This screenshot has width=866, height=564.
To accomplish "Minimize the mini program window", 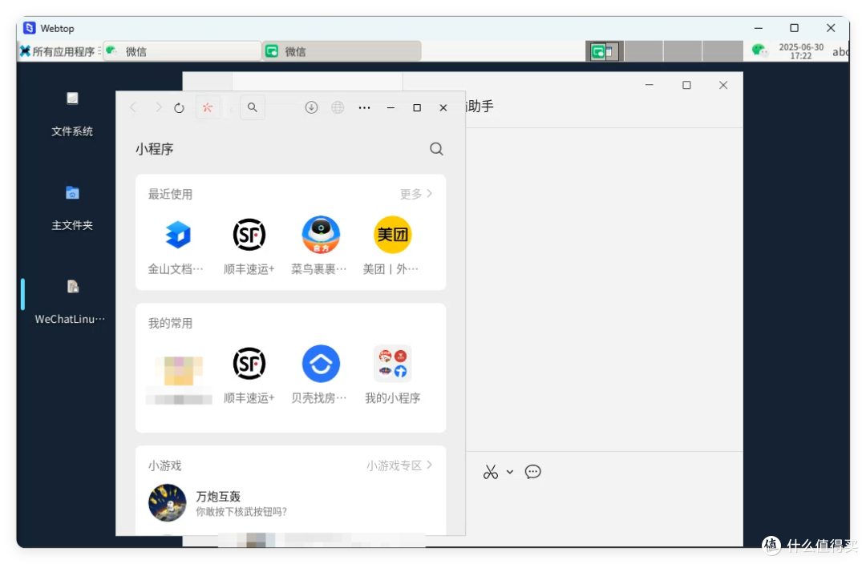I will (391, 107).
